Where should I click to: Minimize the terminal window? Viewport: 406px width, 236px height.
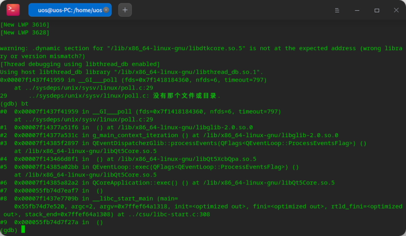(357, 10)
